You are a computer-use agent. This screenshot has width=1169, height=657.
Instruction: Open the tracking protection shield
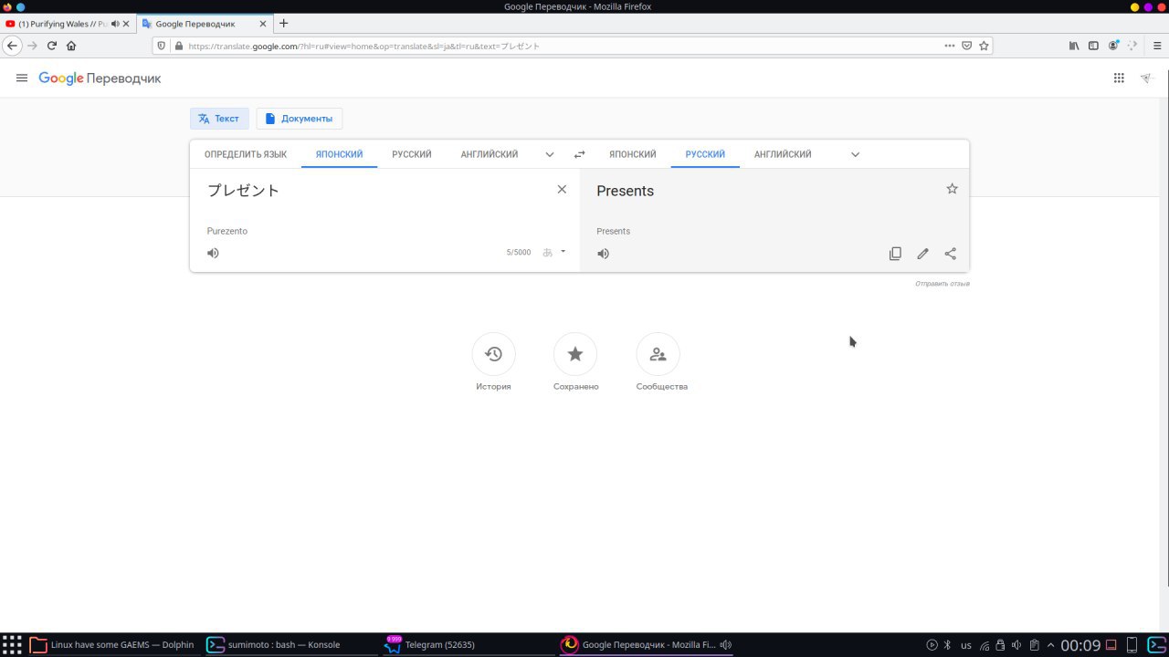tap(162, 46)
